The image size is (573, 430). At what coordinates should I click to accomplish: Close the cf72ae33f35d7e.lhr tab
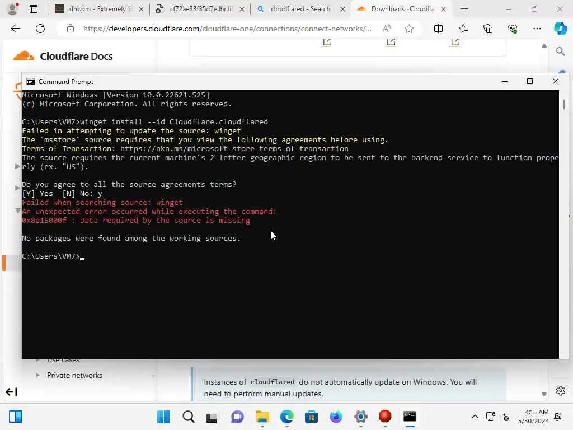(x=242, y=10)
